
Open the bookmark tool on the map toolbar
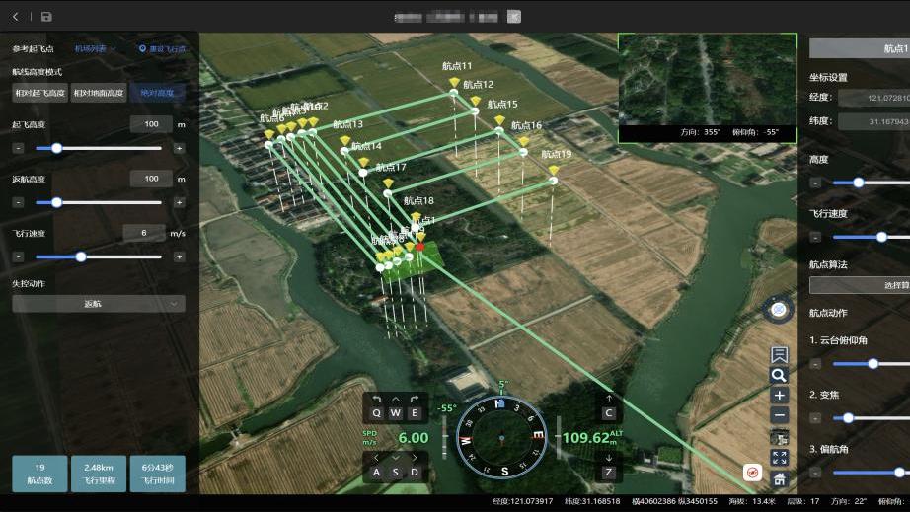pyautogui.click(x=779, y=354)
